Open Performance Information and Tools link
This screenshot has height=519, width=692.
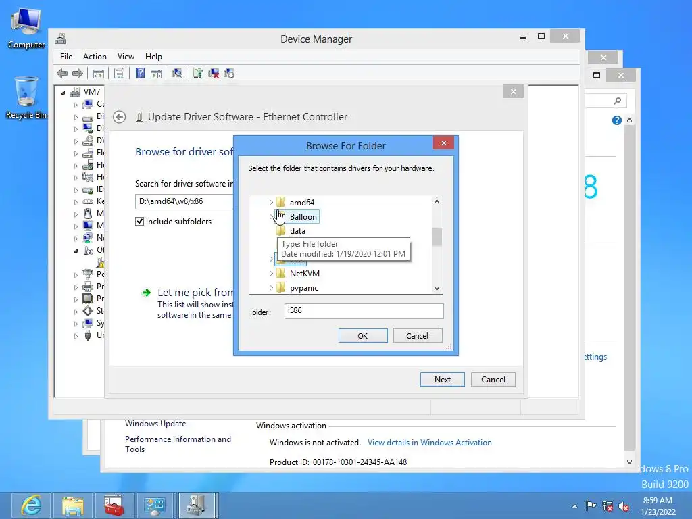point(178,444)
